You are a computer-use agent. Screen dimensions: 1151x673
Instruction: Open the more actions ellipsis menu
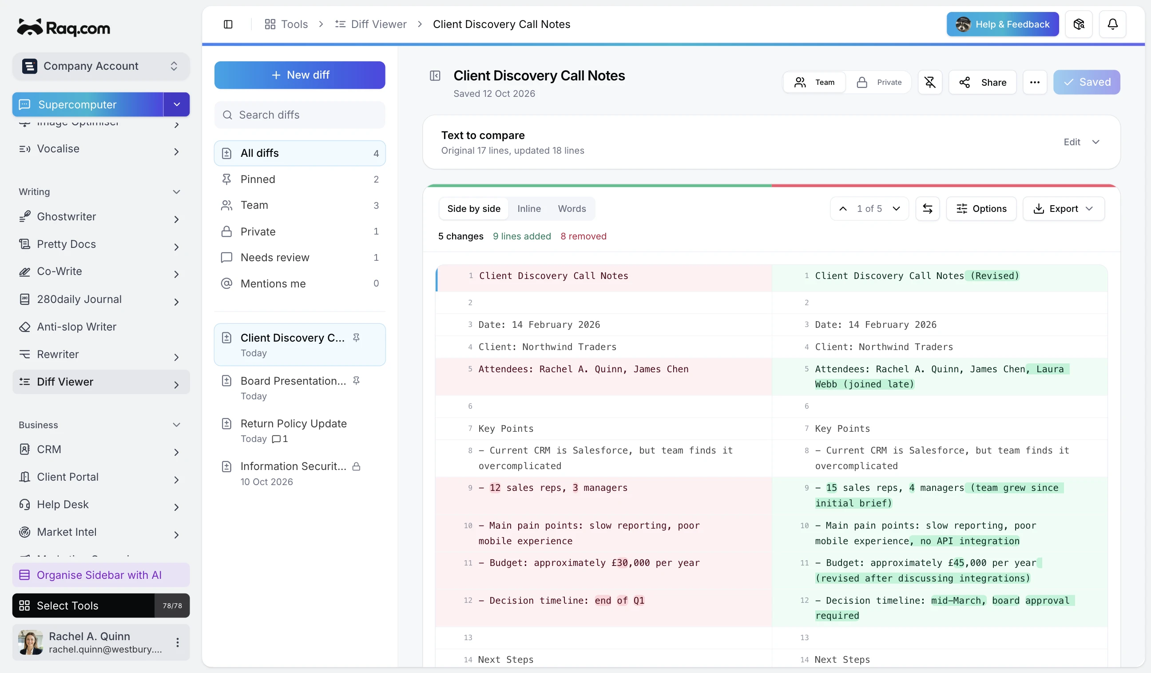tap(1035, 82)
